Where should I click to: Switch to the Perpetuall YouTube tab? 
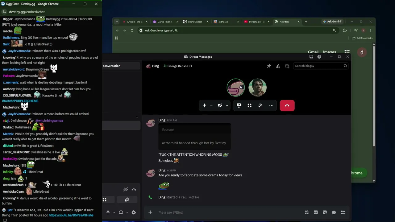(x=256, y=22)
